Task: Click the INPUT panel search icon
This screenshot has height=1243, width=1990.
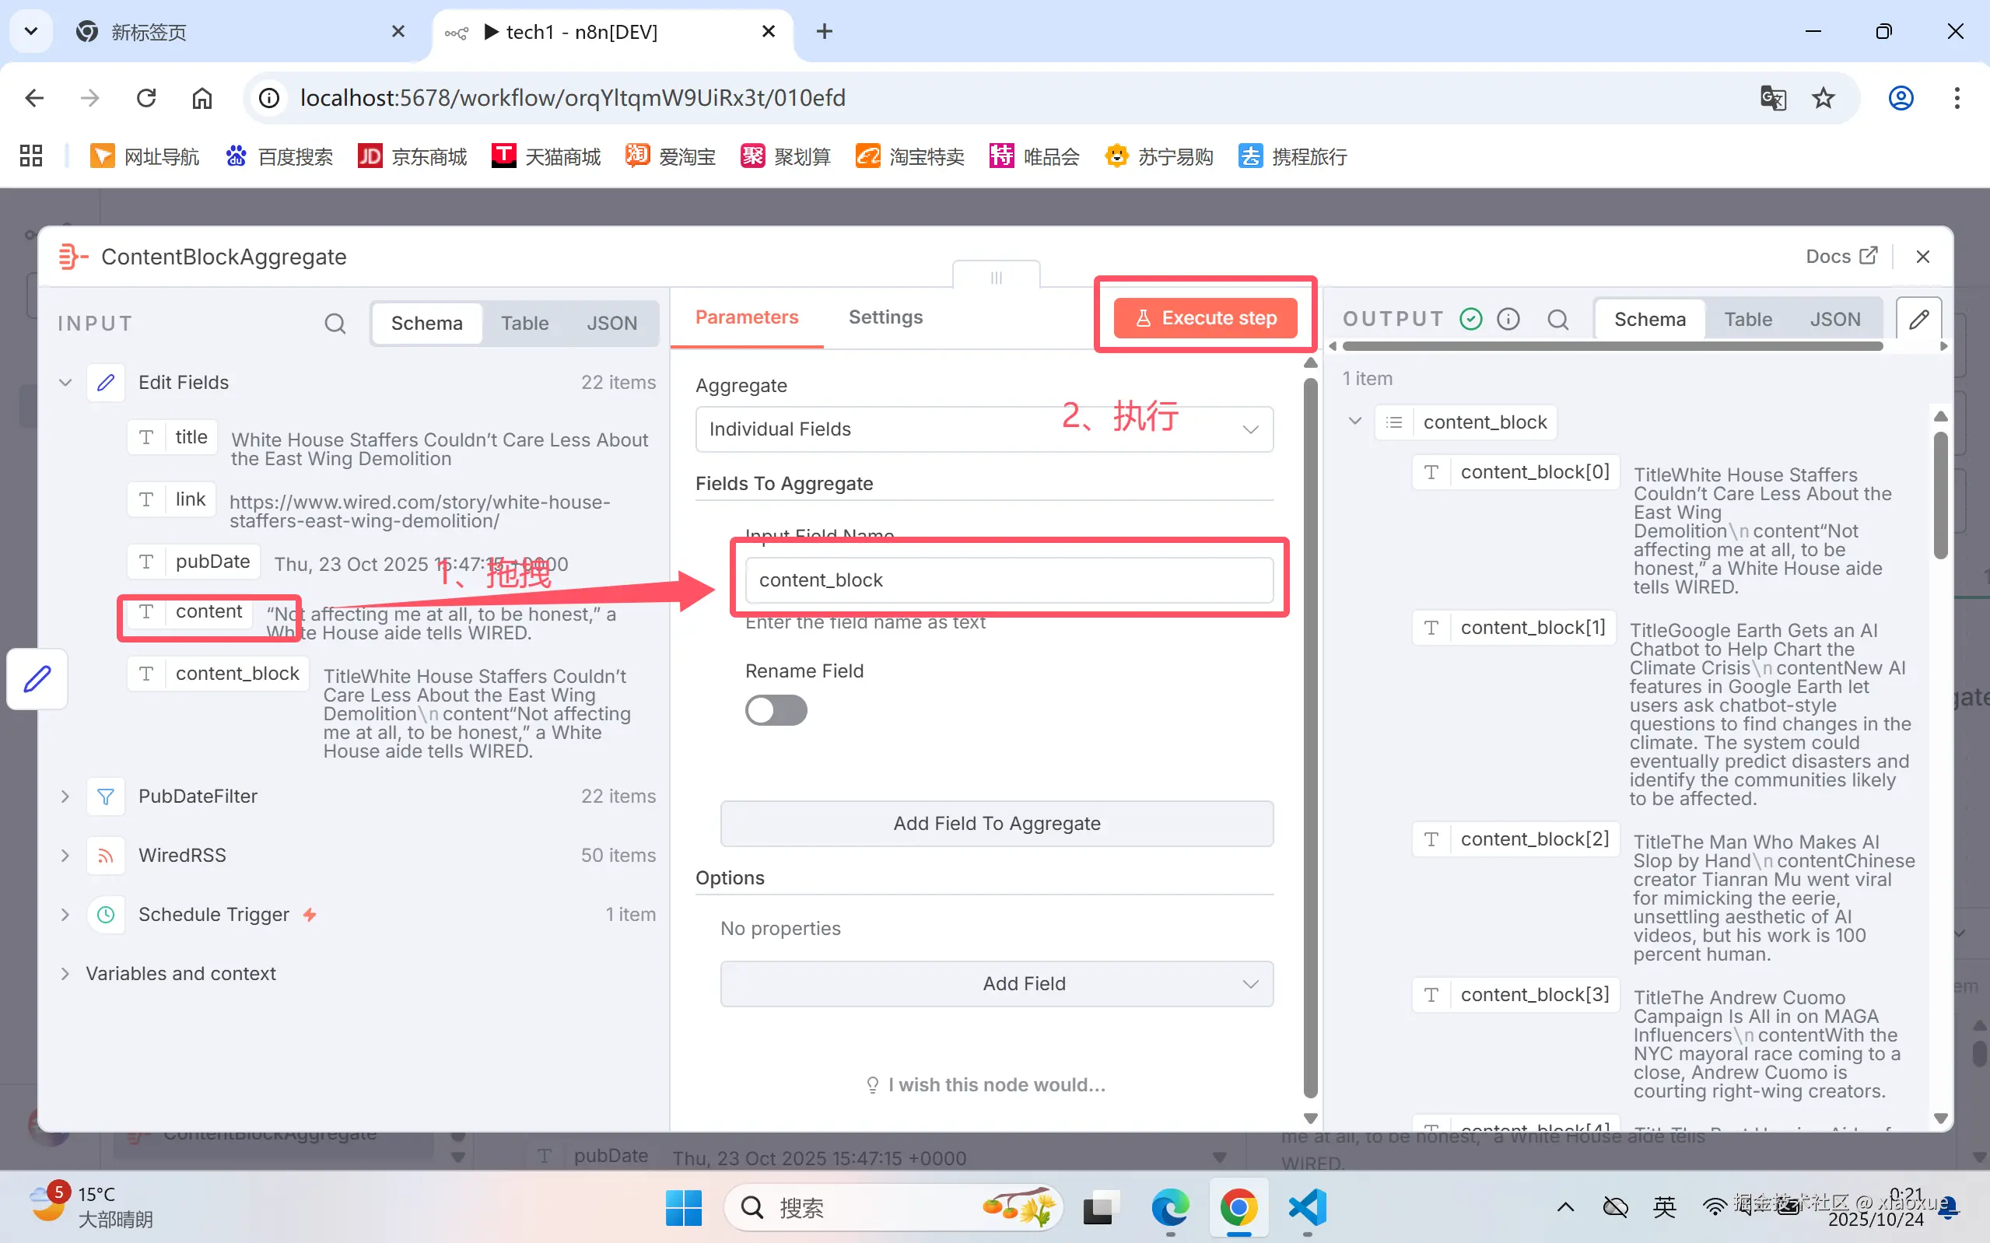Action: click(335, 323)
